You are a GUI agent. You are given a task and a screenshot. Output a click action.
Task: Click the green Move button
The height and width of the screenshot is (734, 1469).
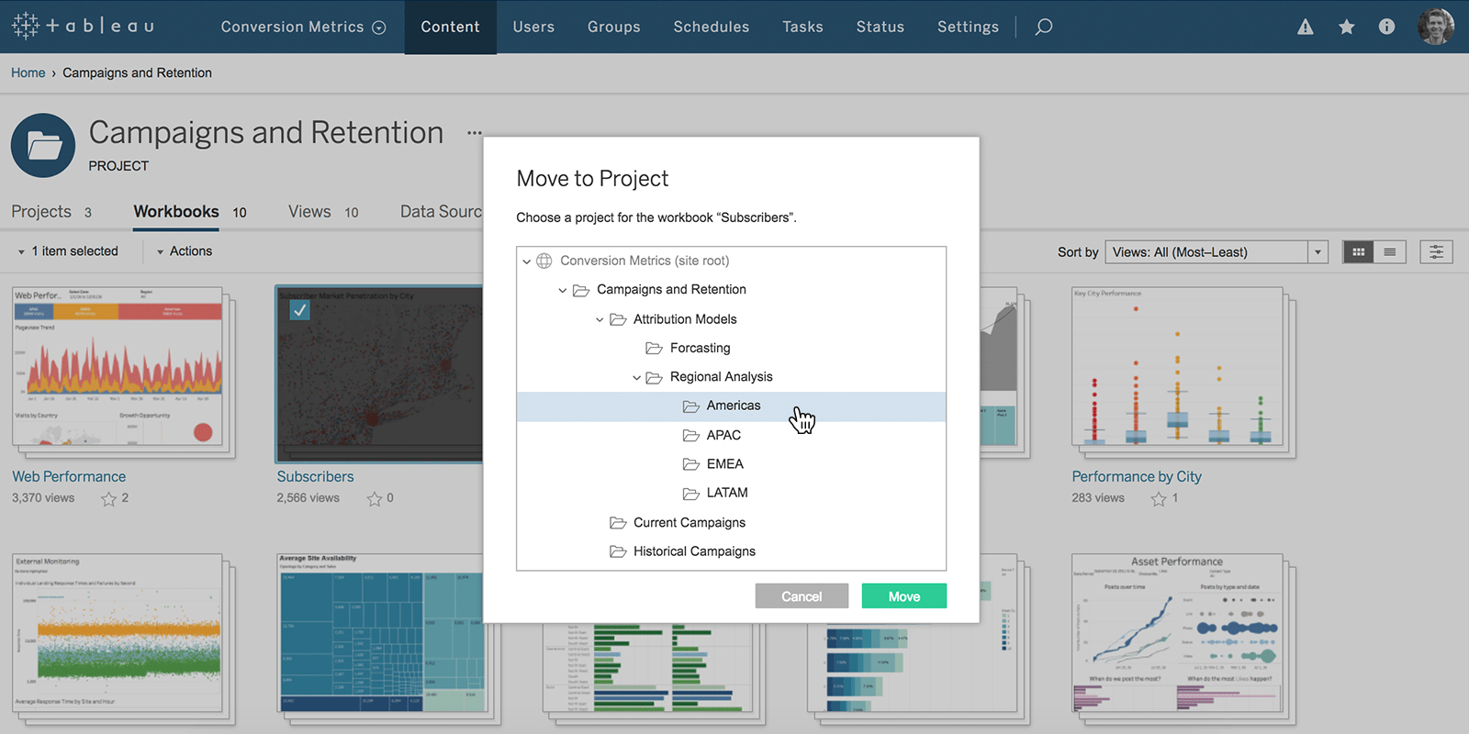(x=904, y=596)
